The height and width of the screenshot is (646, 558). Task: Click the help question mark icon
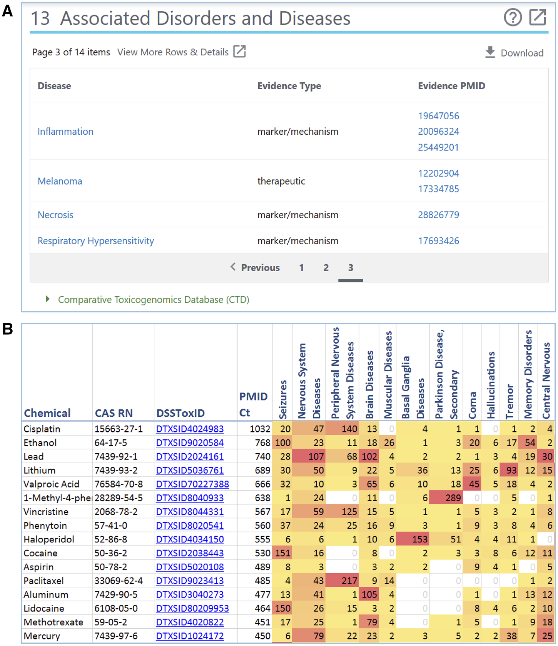pos(513,17)
